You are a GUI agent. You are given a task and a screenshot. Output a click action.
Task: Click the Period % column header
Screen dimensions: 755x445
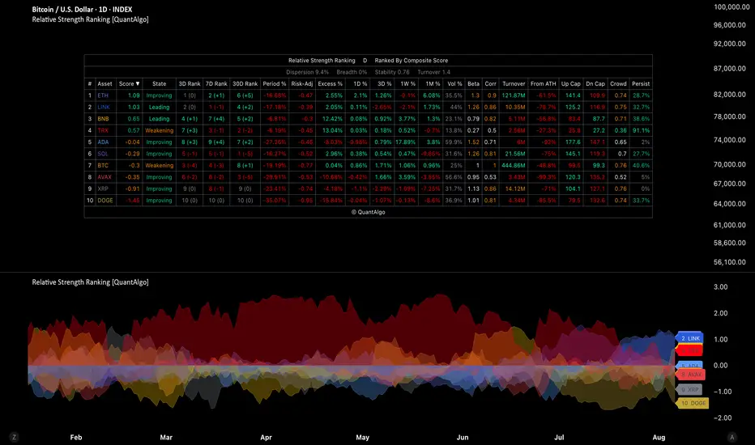(x=275, y=83)
